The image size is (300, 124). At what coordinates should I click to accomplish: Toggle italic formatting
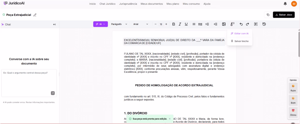180,24
